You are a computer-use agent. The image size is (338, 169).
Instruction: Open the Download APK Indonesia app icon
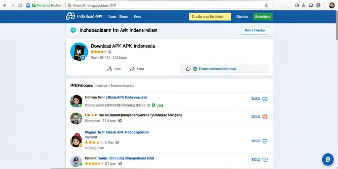click(79, 51)
